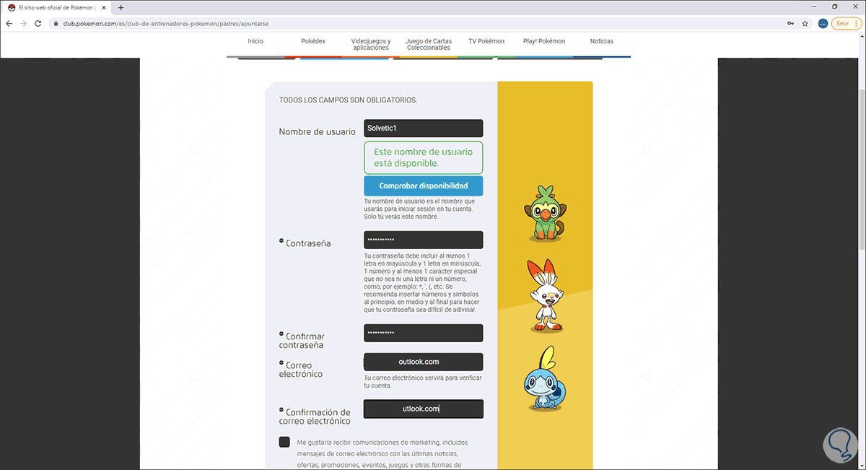Click the Correo electrónico field
866x470 pixels.
coord(424,362)
